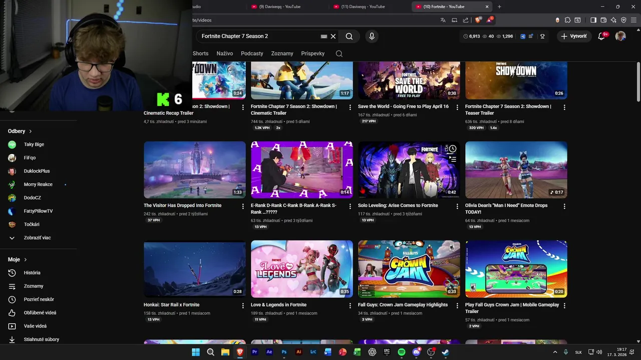Viewport: 641px width, 360px height.
Task: Open the keyboard icon in the search field
Action: pos(324,36)
